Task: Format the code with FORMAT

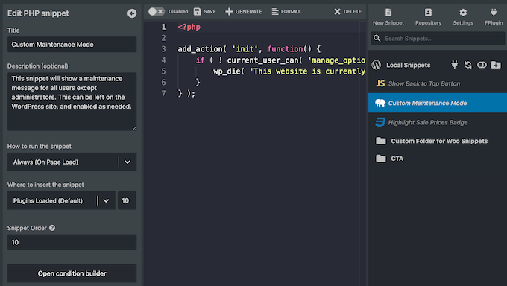Action: 286,12
